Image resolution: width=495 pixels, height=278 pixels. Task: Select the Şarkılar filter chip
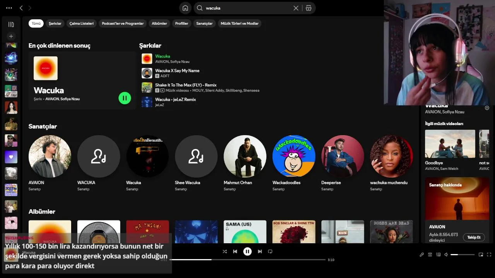click(x=55, y=24)
